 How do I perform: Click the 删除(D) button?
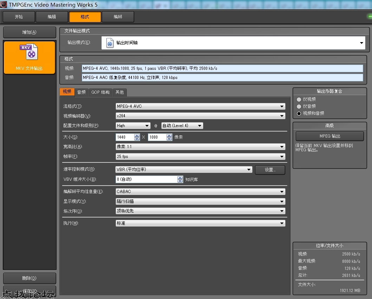30,278
